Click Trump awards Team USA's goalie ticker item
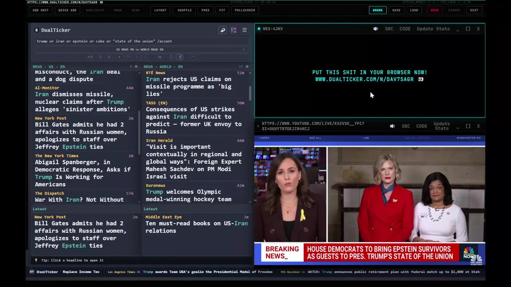The image size is (511, 287). 208,272
